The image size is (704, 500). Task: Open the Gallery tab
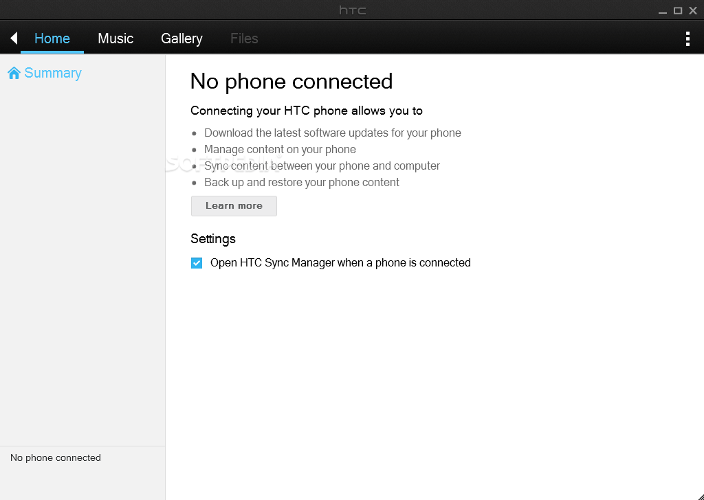[x=181, y=38]
